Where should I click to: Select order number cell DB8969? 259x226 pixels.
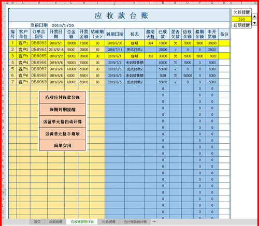click(x=39, y=82)
